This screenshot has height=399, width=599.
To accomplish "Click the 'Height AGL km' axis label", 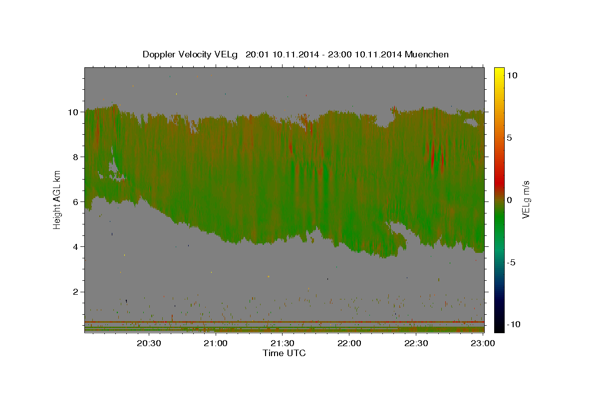I will point(57,199).
